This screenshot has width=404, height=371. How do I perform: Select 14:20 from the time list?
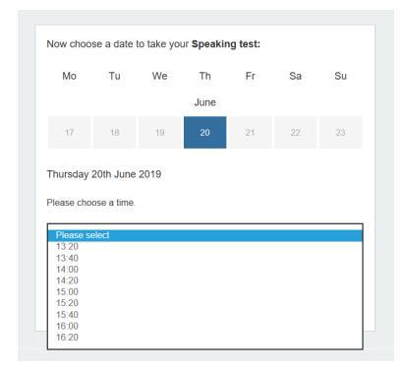click(205, 280)
